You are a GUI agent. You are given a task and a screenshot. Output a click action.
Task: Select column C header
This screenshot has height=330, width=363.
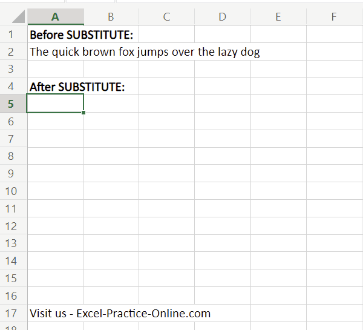pyautogui.click(x=166, y=17)
